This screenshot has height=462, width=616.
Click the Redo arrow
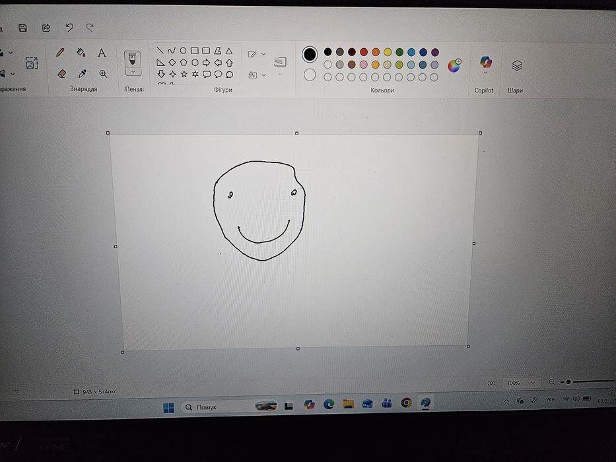[x=90, y=28]
